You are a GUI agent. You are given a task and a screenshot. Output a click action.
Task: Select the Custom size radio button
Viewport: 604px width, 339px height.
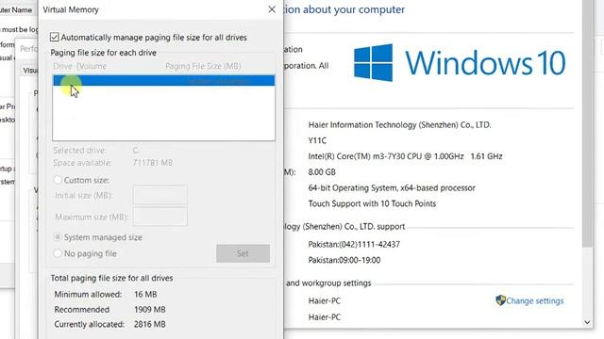pos(58,180)
